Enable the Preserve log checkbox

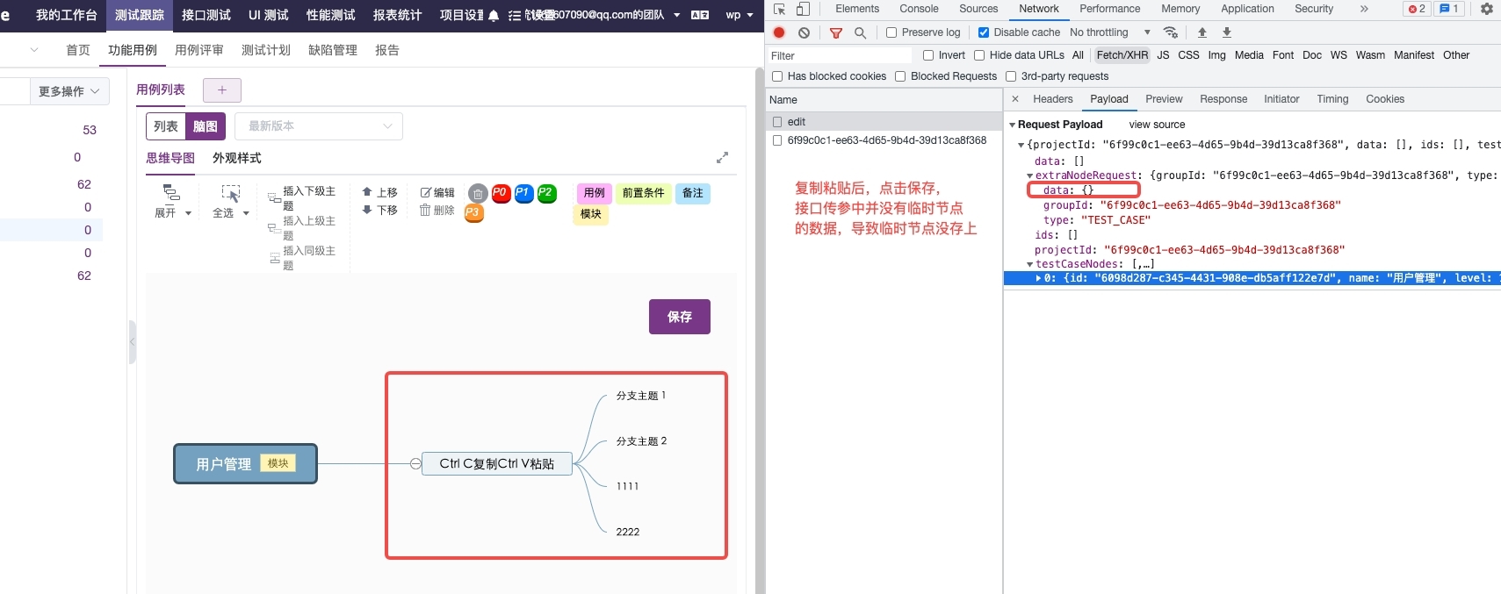coord(891,32)
